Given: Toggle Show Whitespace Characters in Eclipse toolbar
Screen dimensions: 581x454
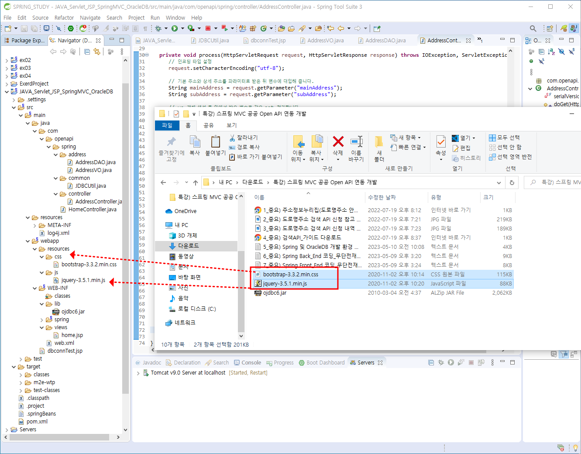Looking at the screenshot, I should pos(145,28).
